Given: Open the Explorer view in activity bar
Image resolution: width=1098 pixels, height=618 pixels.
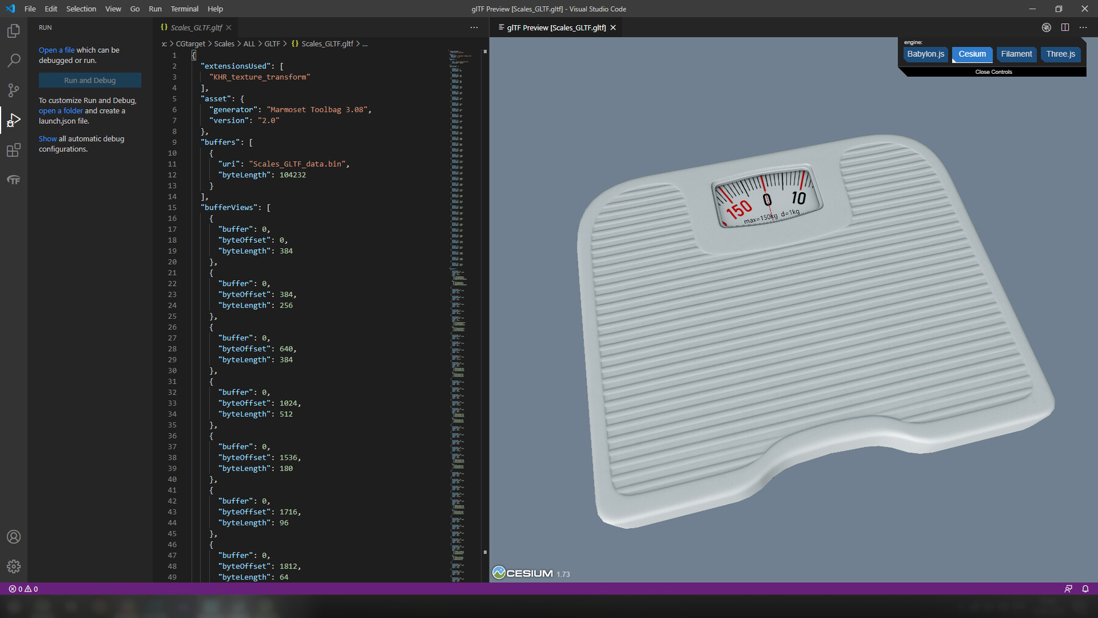Looking at the screenshot, I should coord(13,31).
